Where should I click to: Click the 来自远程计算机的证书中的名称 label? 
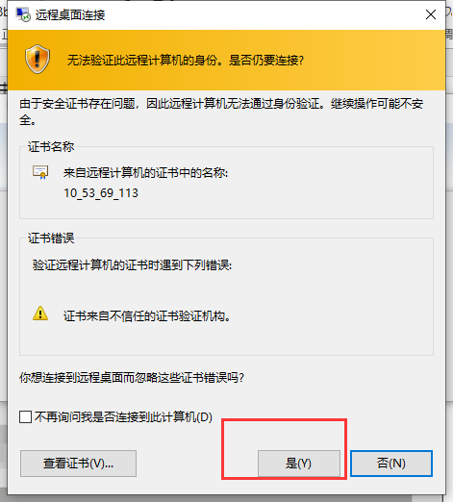(x=146, y=173)
